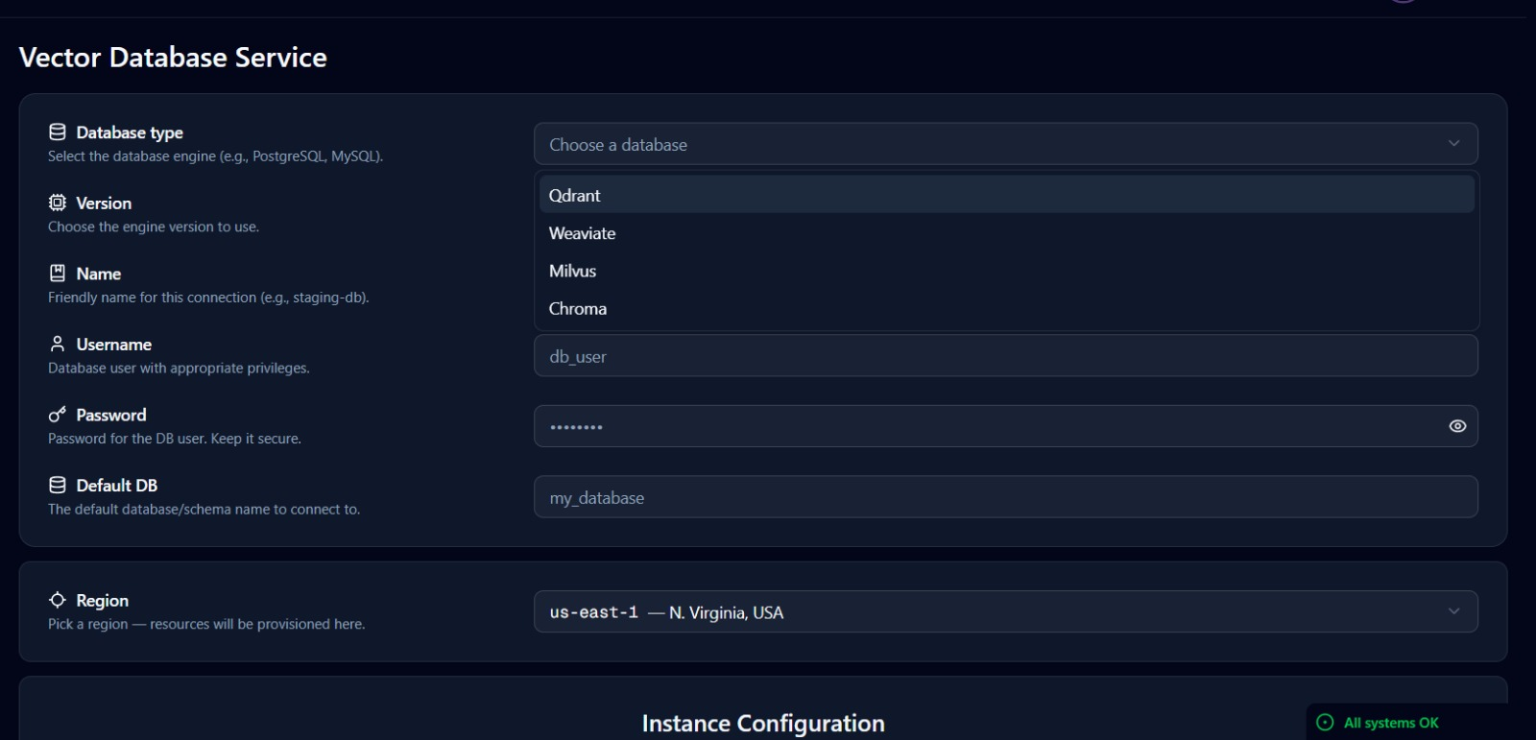Select Weaviate from the database list

click(1006, 233)
